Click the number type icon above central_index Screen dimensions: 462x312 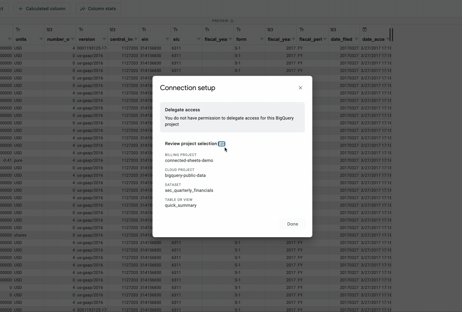[x=112, y=30]
